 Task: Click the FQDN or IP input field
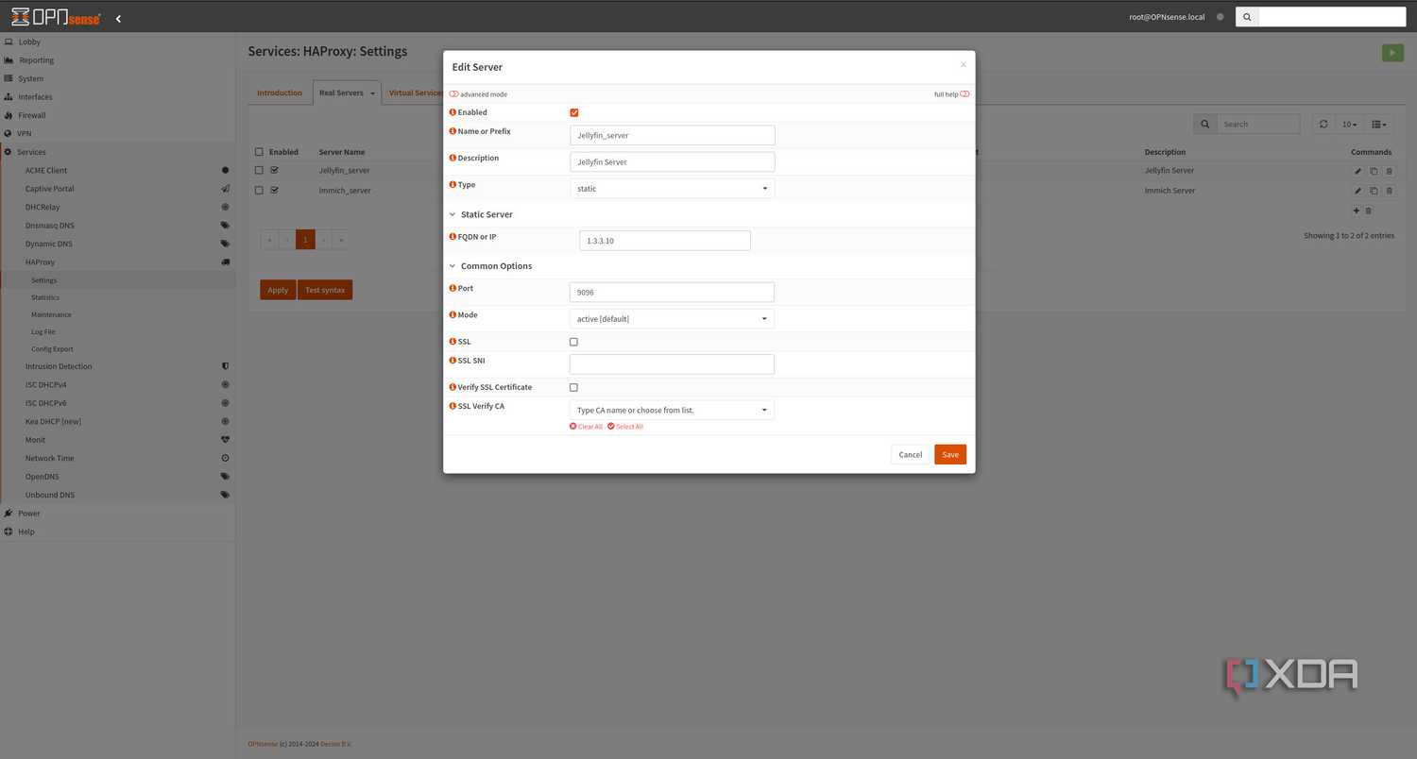click(x=665, y=241)
